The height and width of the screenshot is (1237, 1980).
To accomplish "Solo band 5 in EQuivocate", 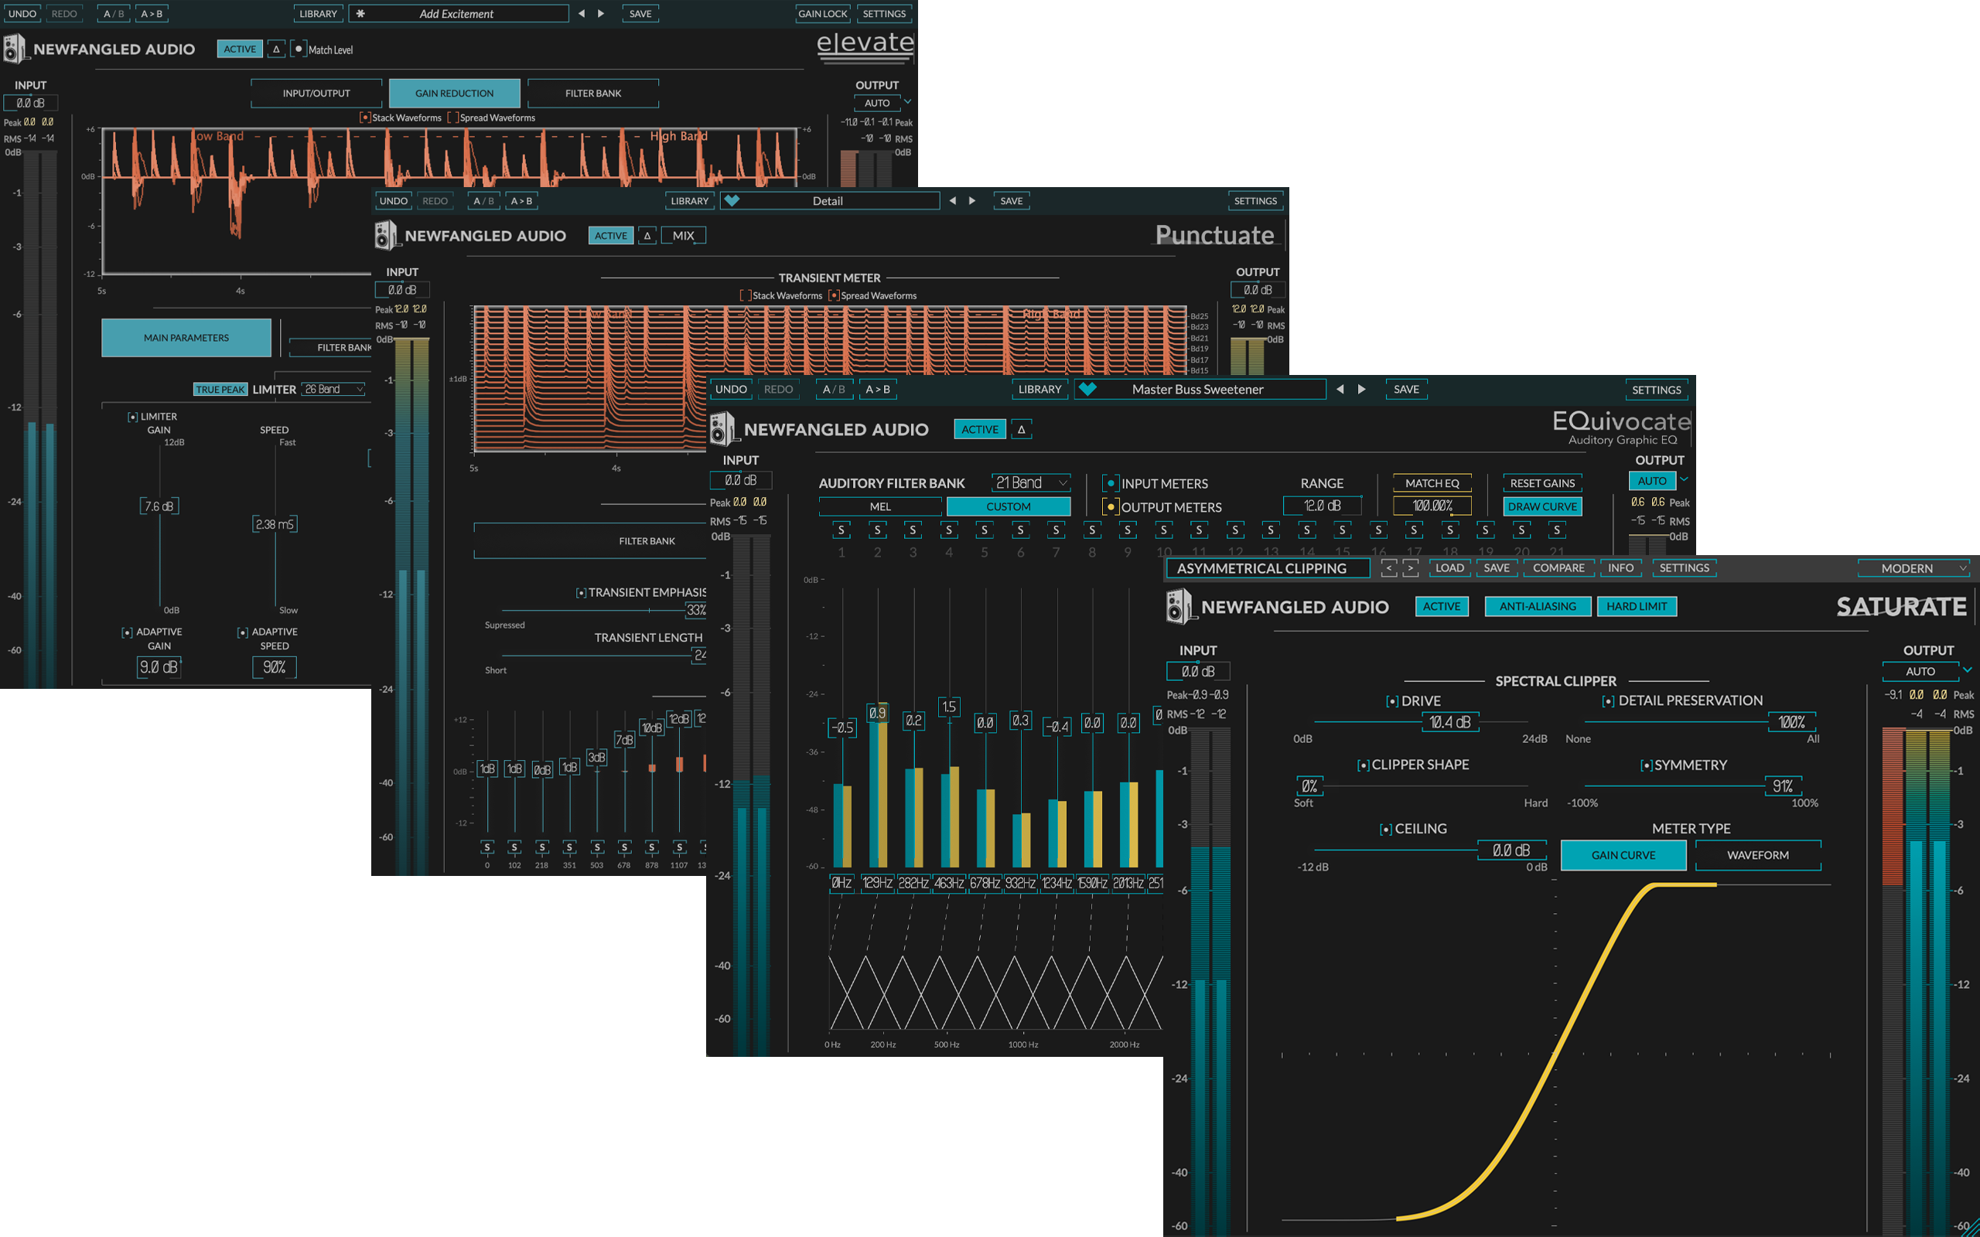I will pyautogui.click(x=985, y=530).
